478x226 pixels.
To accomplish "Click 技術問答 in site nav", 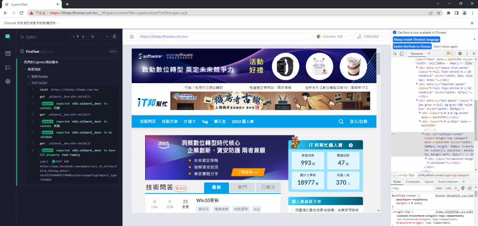I will tap(148, 121).
